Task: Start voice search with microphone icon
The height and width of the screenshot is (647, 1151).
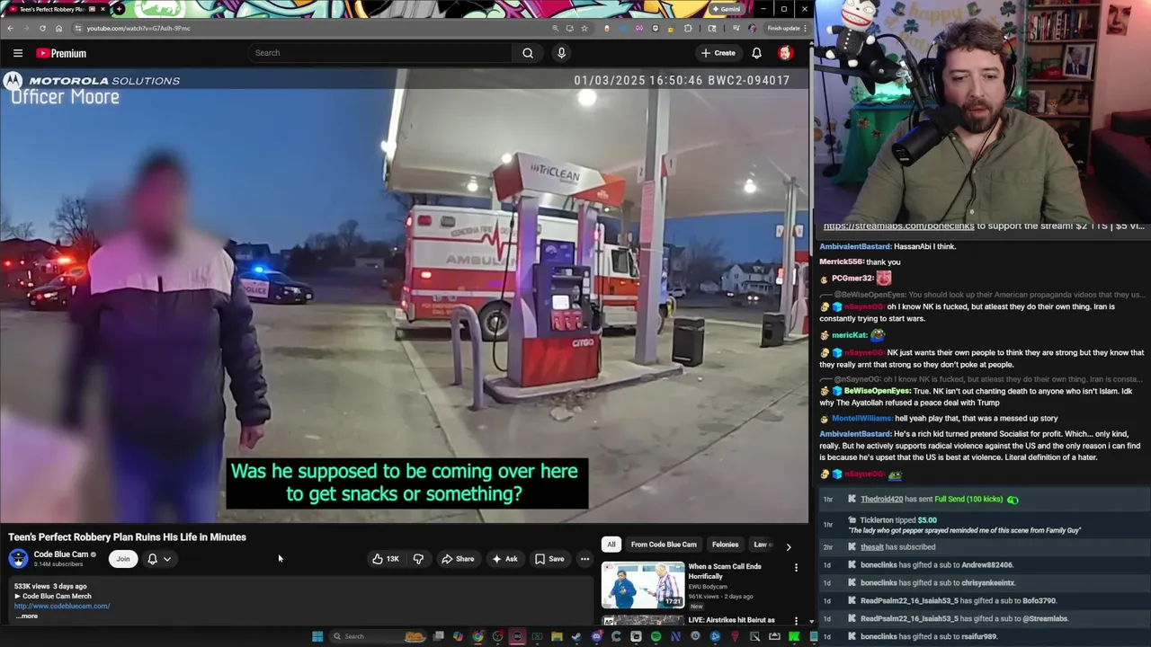Action: click(x=561, y=53)
